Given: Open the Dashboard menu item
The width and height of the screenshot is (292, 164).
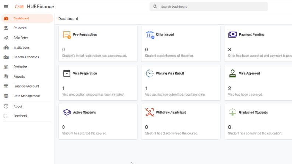Looking at the screenshot, I should pyautogui.click(x=27, y=18).
